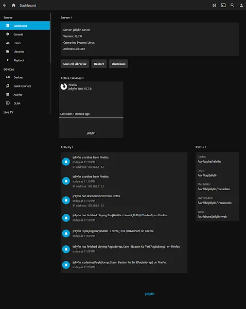The width and height of the screenshot is (246, 309).
Task: Expand the Active Devices heading
Action: (72, 78)
